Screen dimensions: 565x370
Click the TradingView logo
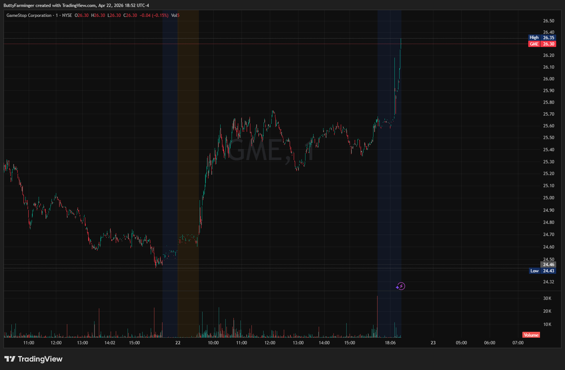tap(33, 359)
